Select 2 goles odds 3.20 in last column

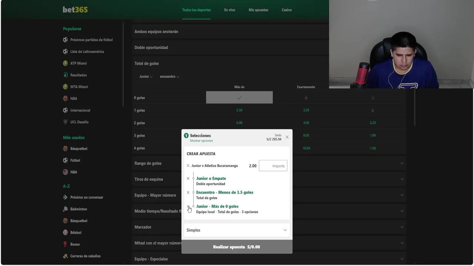click(x=373, y=123)
